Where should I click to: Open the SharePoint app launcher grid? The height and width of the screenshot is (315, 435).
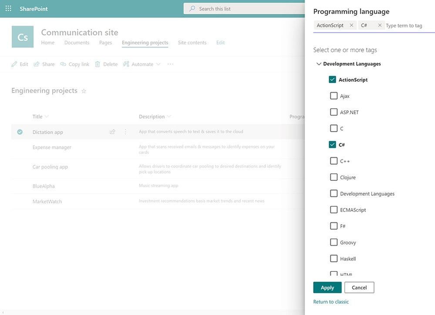pos(8,9)
